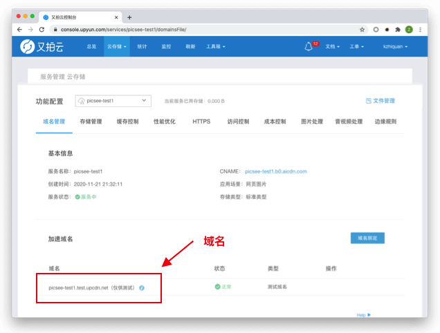This screenshot has height=333, width=440.
Task: Open the kzhiquan account menu
Action: click(396, 46)
